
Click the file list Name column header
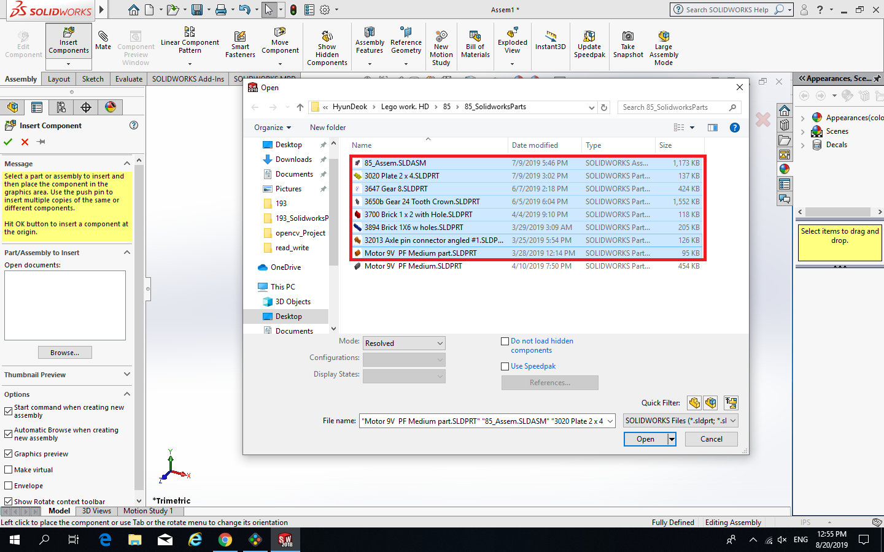click(x=428, y=145)
